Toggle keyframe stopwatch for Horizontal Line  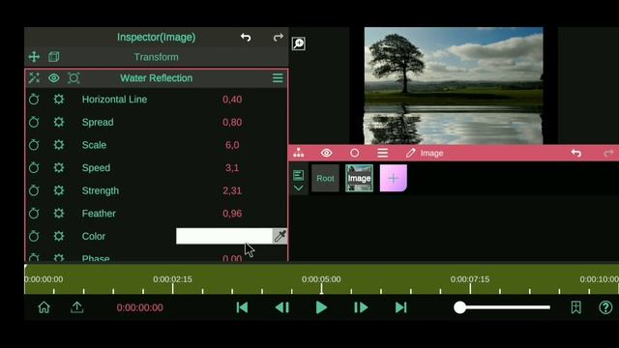[34, 99]
